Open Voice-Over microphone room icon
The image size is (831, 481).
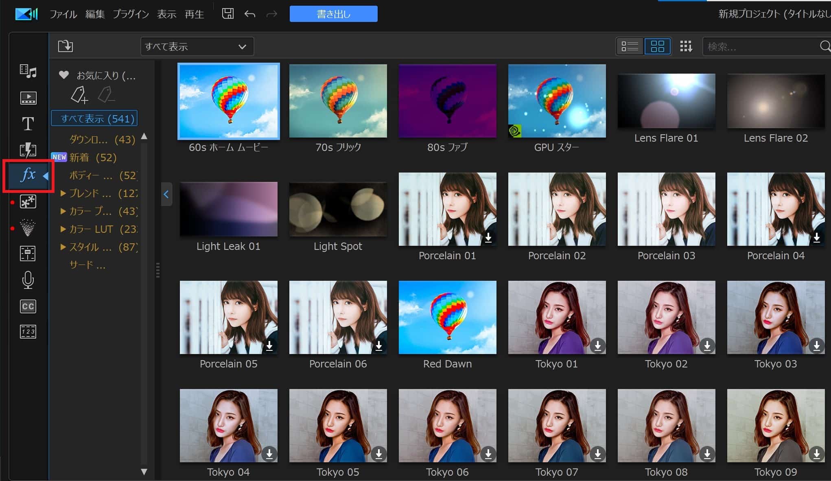click(28, 280)
